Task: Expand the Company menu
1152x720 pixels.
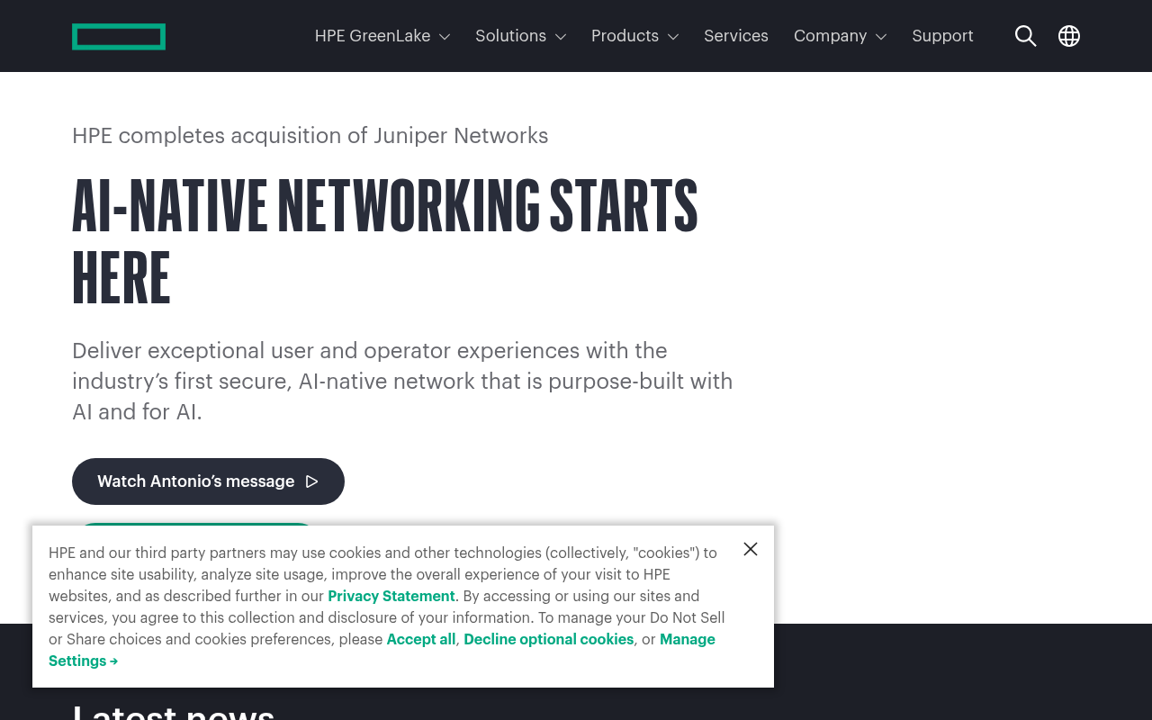Action: [841, 36]
